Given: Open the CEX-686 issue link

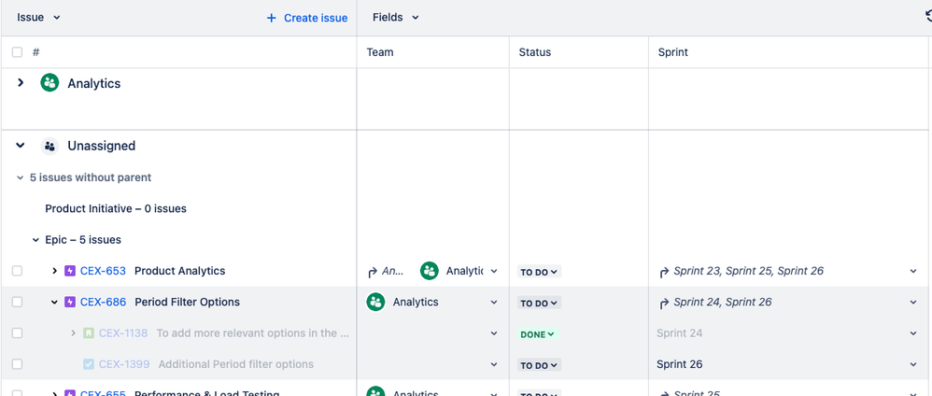Looking at the screenshot, I should click(x=103, y=302).
